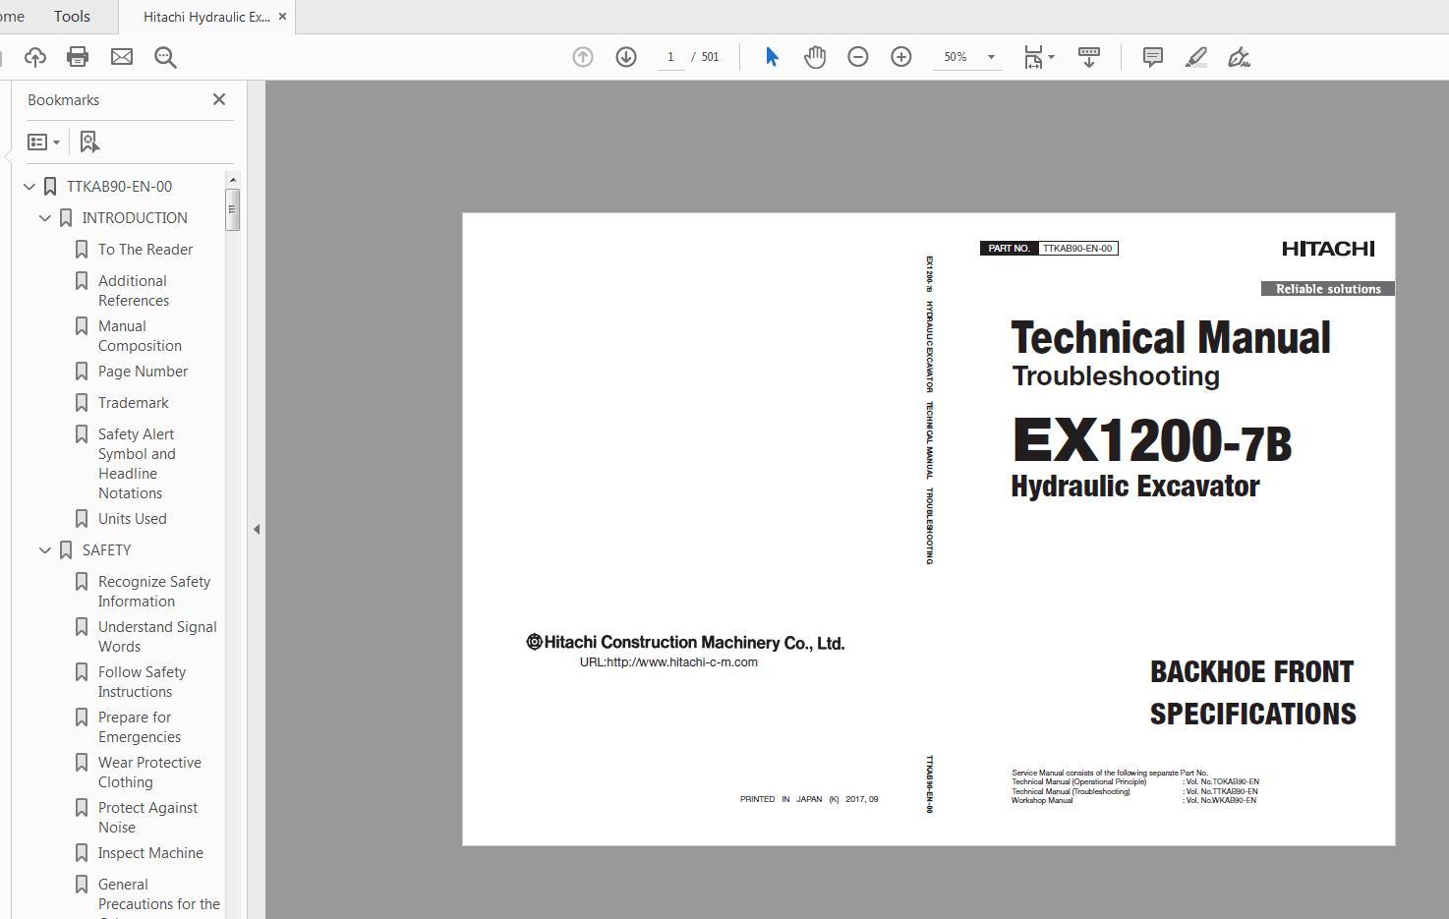Click the scrolling mode keyboard icon
The height and width of the screenshot is (919, 1449).
(x=1089, y=57)
